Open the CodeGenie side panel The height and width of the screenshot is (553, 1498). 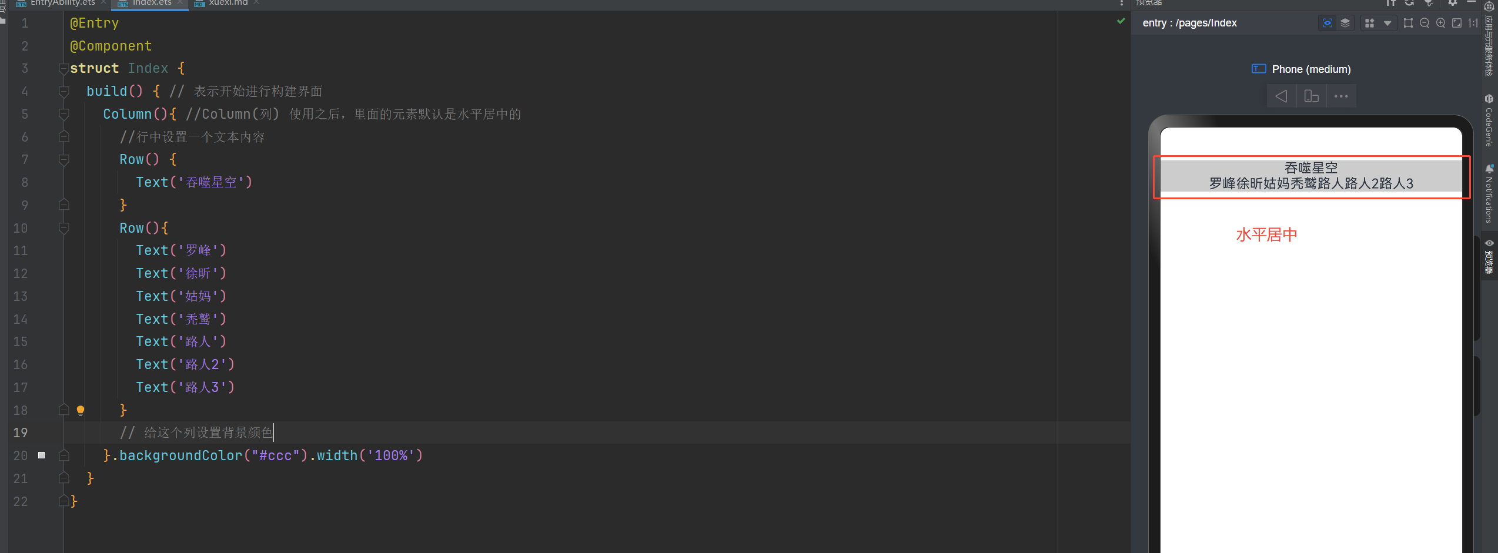(x=1489, y=120)
